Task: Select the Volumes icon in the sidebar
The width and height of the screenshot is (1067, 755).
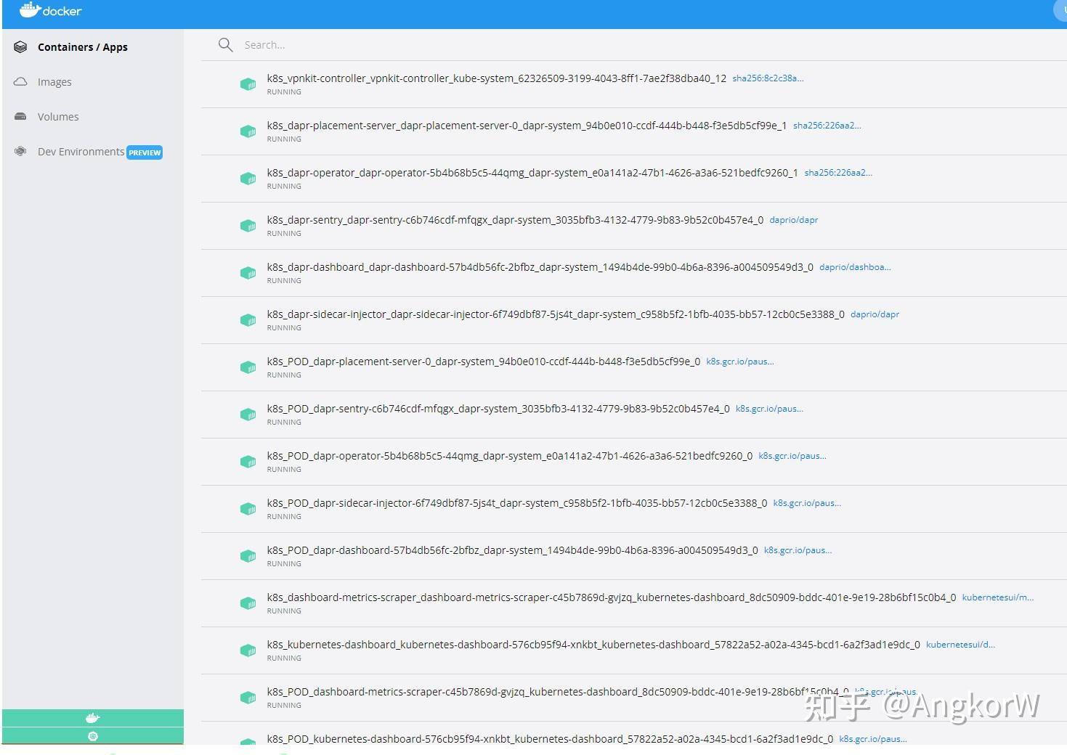Action: click(x=20, y=116)
